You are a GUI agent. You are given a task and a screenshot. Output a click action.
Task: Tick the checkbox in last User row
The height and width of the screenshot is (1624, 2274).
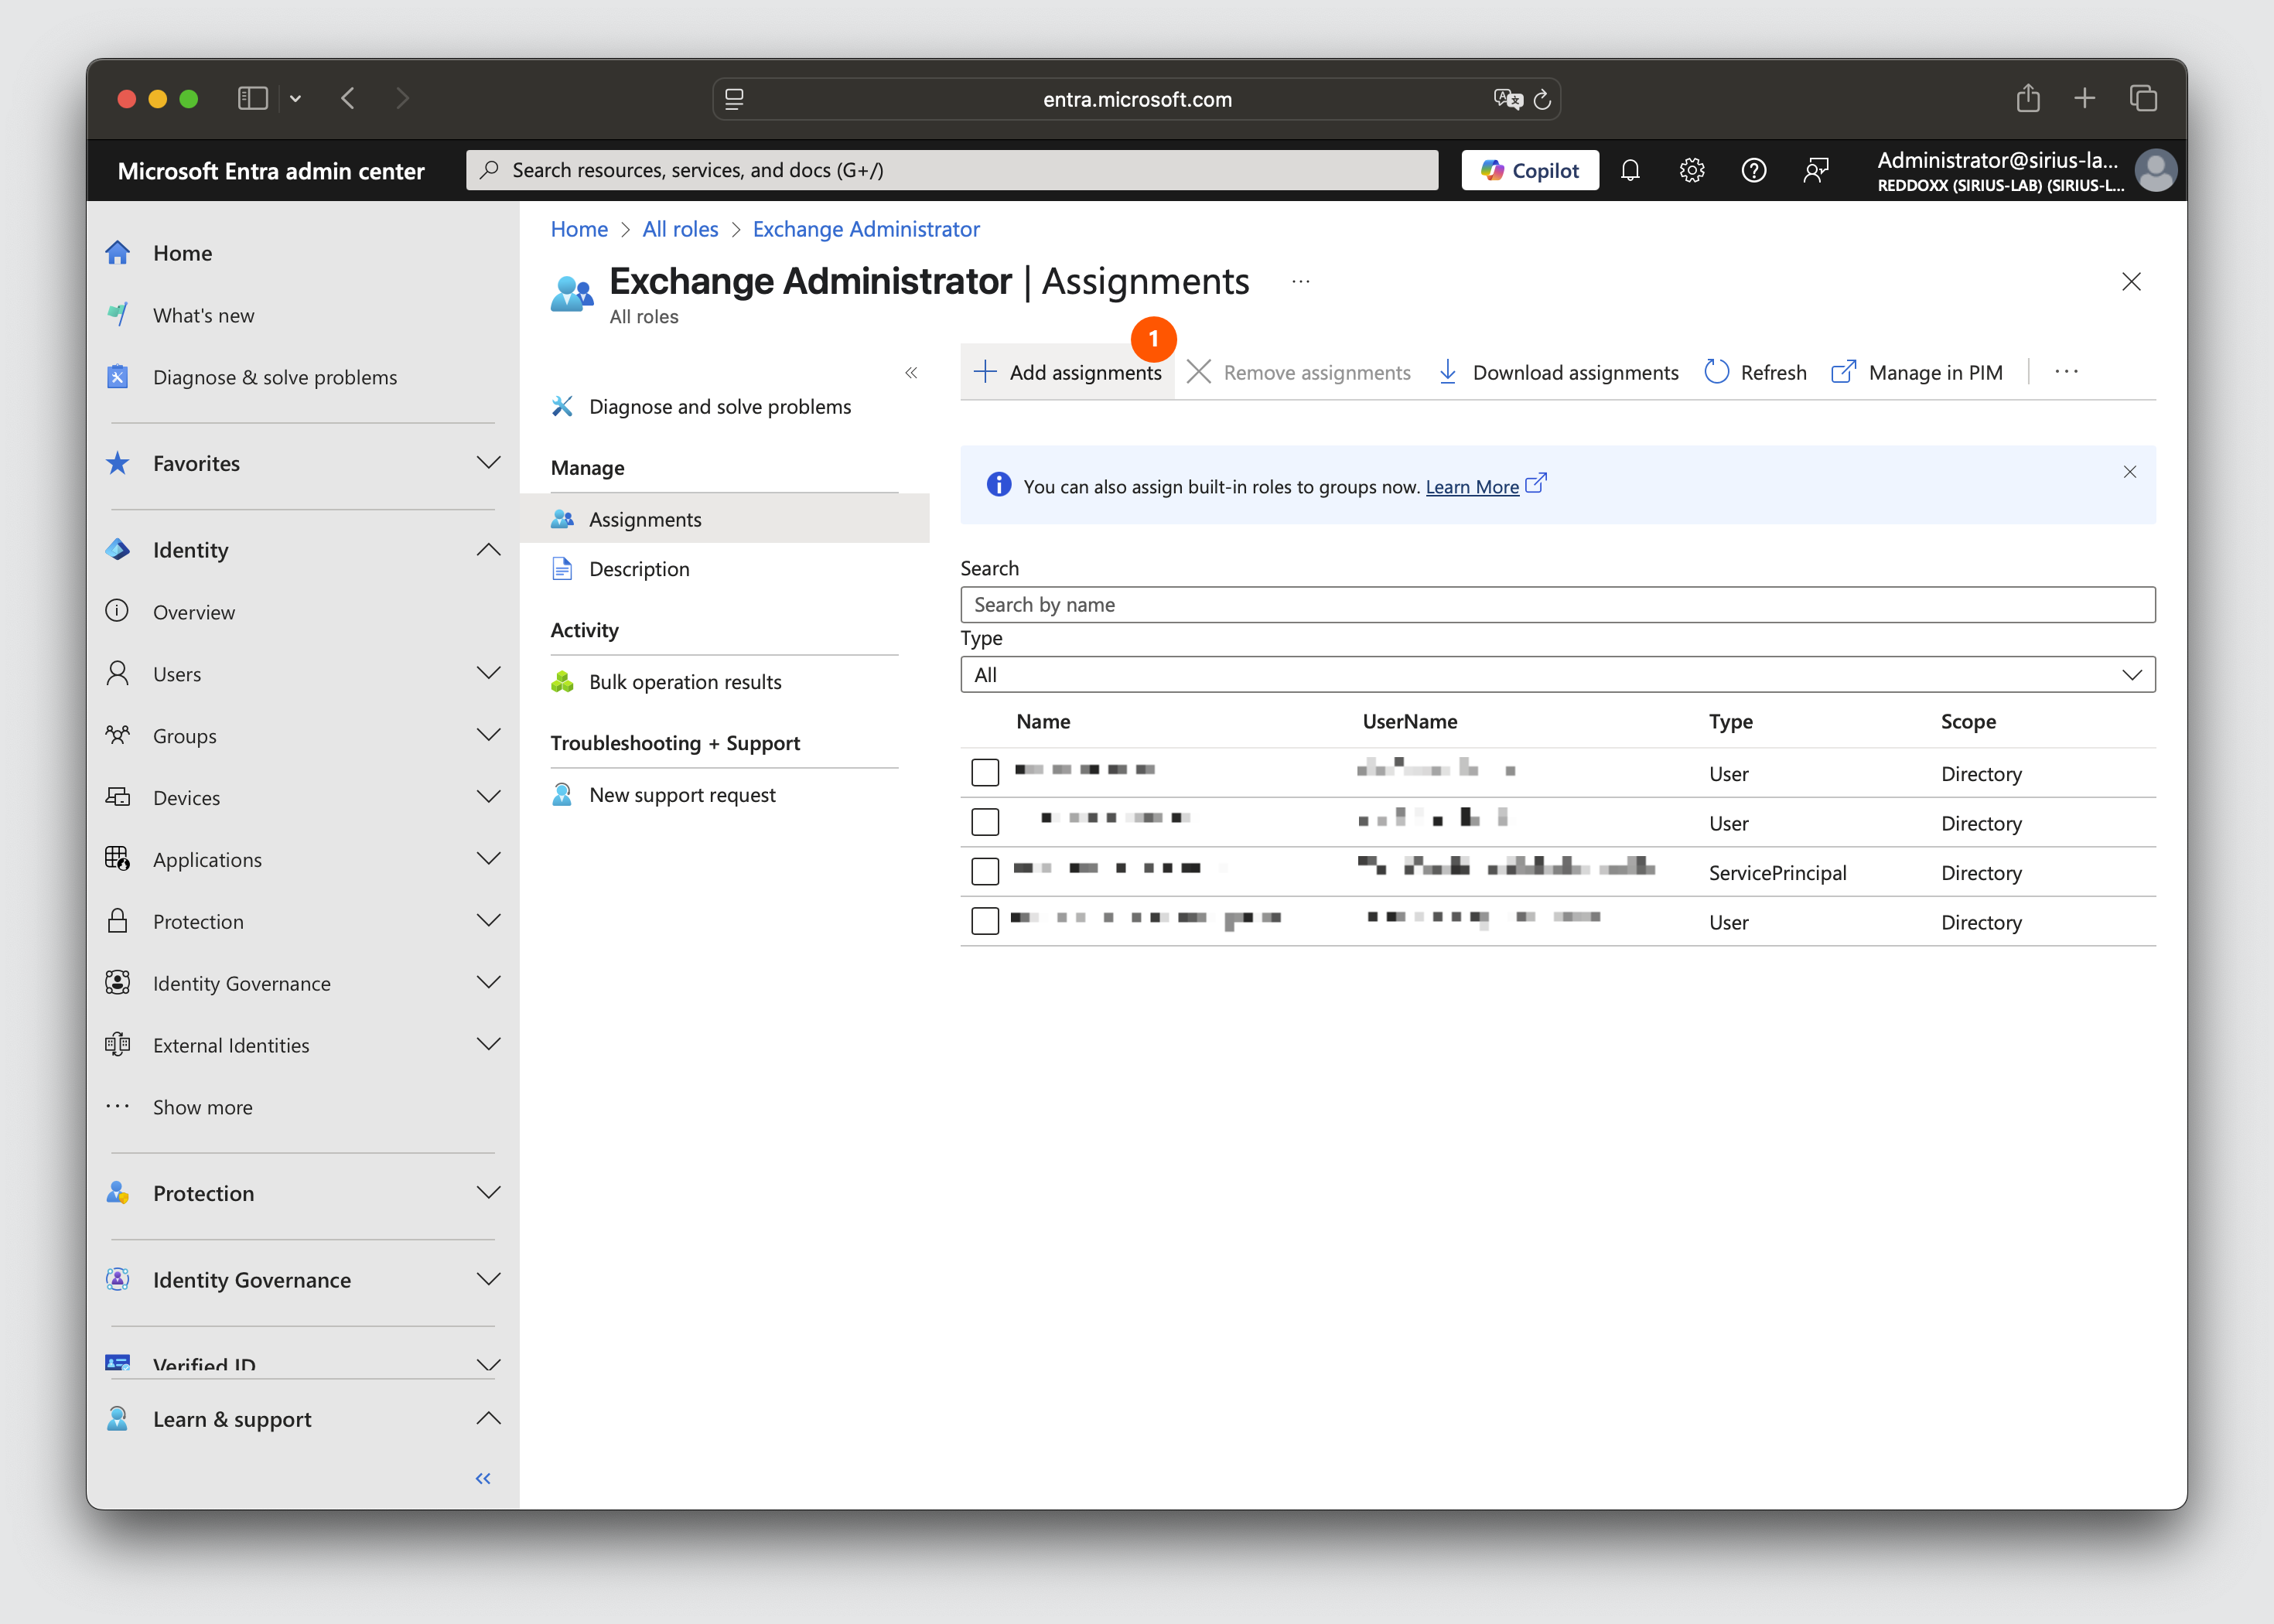(985, 921)
